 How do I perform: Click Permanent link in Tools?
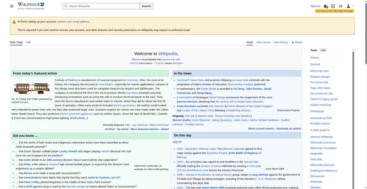319,82
